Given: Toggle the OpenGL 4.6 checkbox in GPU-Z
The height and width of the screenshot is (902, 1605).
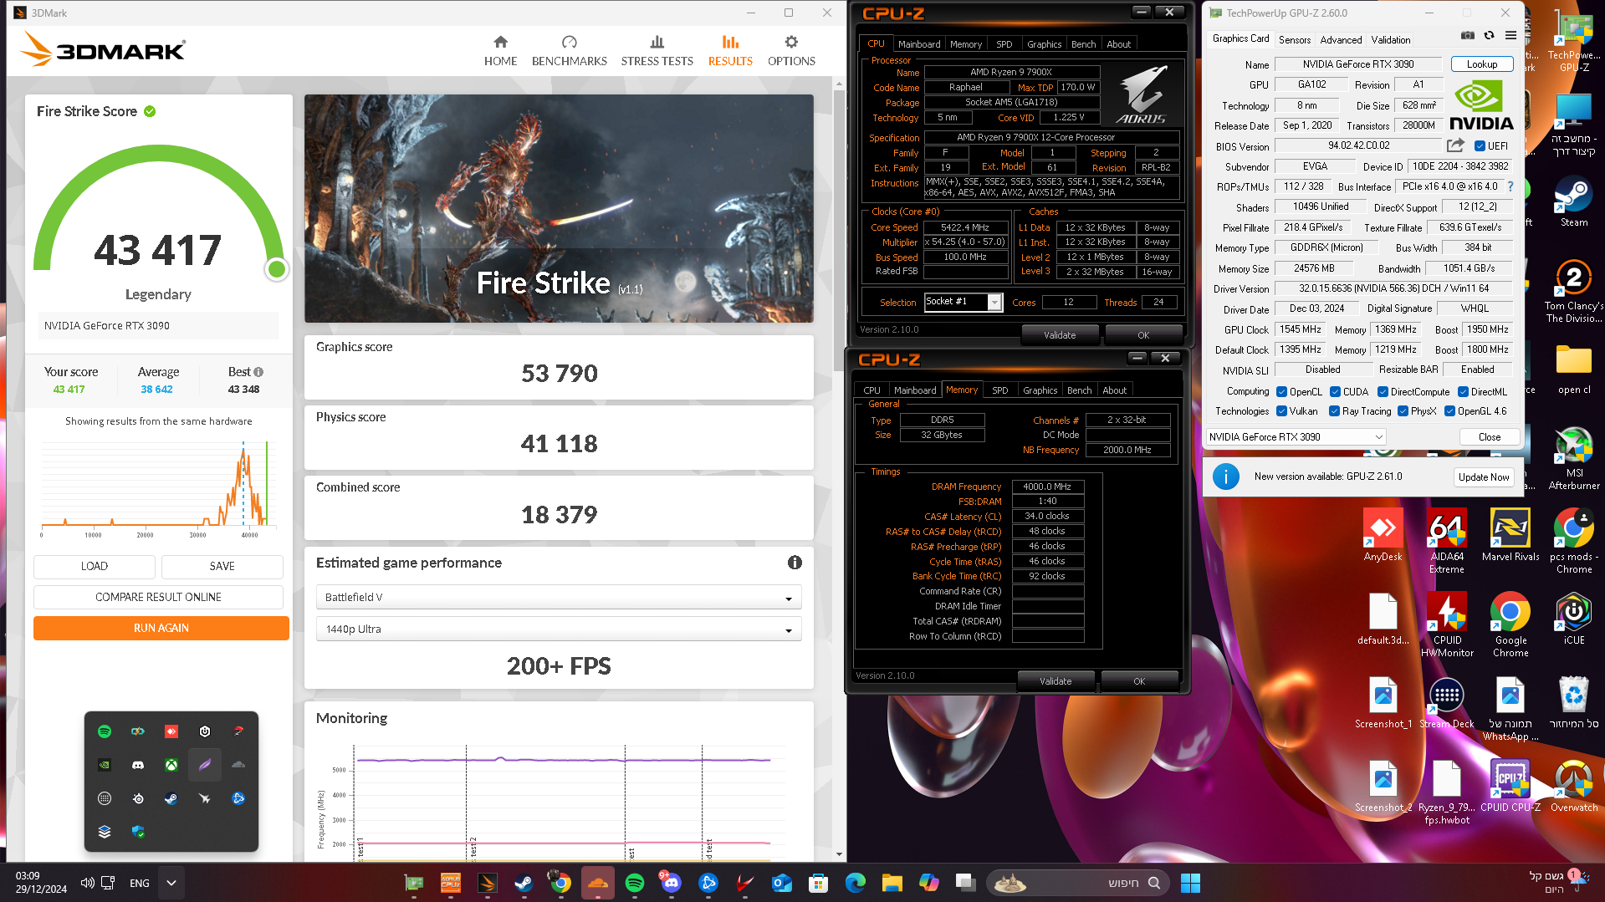Looking at the screenshot, I should pyautogui.click(x=1449, y=411).
